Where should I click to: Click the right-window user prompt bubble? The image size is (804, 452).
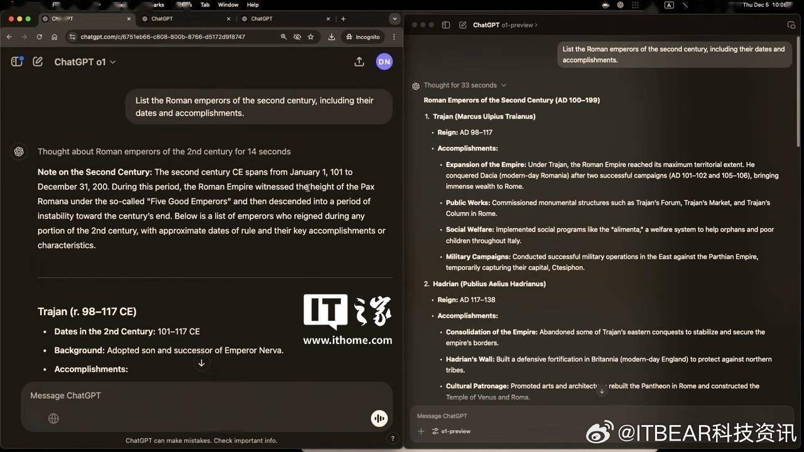pyautogui.click(x=674, y=55)
